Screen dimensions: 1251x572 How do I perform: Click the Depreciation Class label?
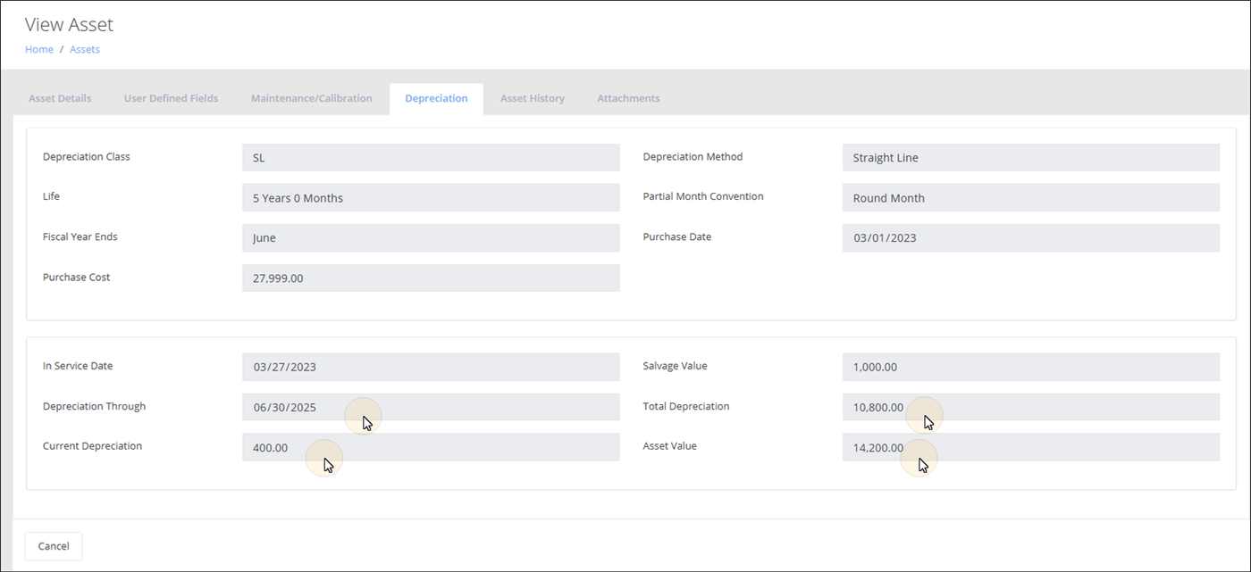pyautogui.click(x=86, y=156)
